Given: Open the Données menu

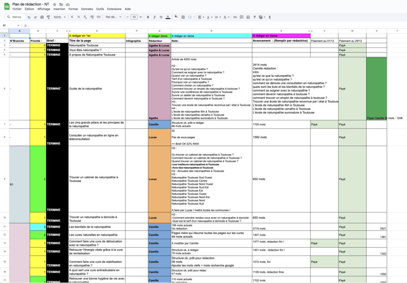Looking at the screenshot, I should (87, 9).
